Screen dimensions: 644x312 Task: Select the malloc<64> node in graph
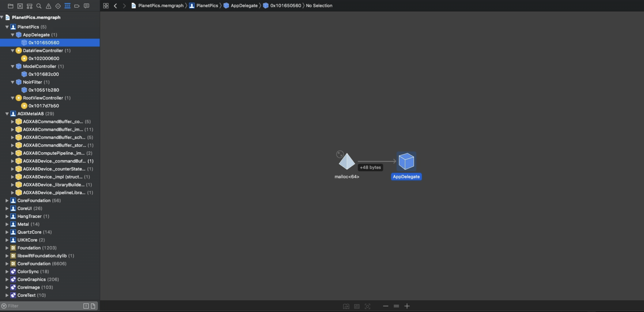347,162
